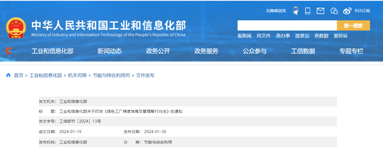Click 发文机关 value 工业和信息化部
This screenshot has height=154, width=383.
pos(73,101)
